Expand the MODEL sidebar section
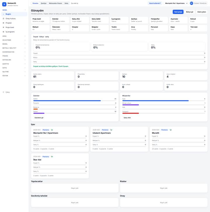This screenshot has width=210, height=212. [x=14, y=44]
